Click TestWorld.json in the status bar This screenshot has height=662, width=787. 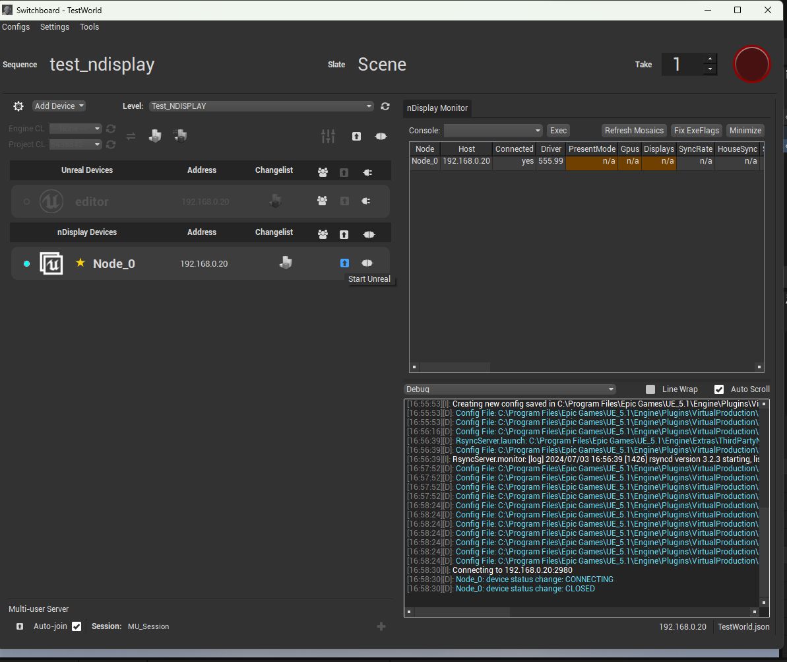pyautogui.click(x=743, y=627)
